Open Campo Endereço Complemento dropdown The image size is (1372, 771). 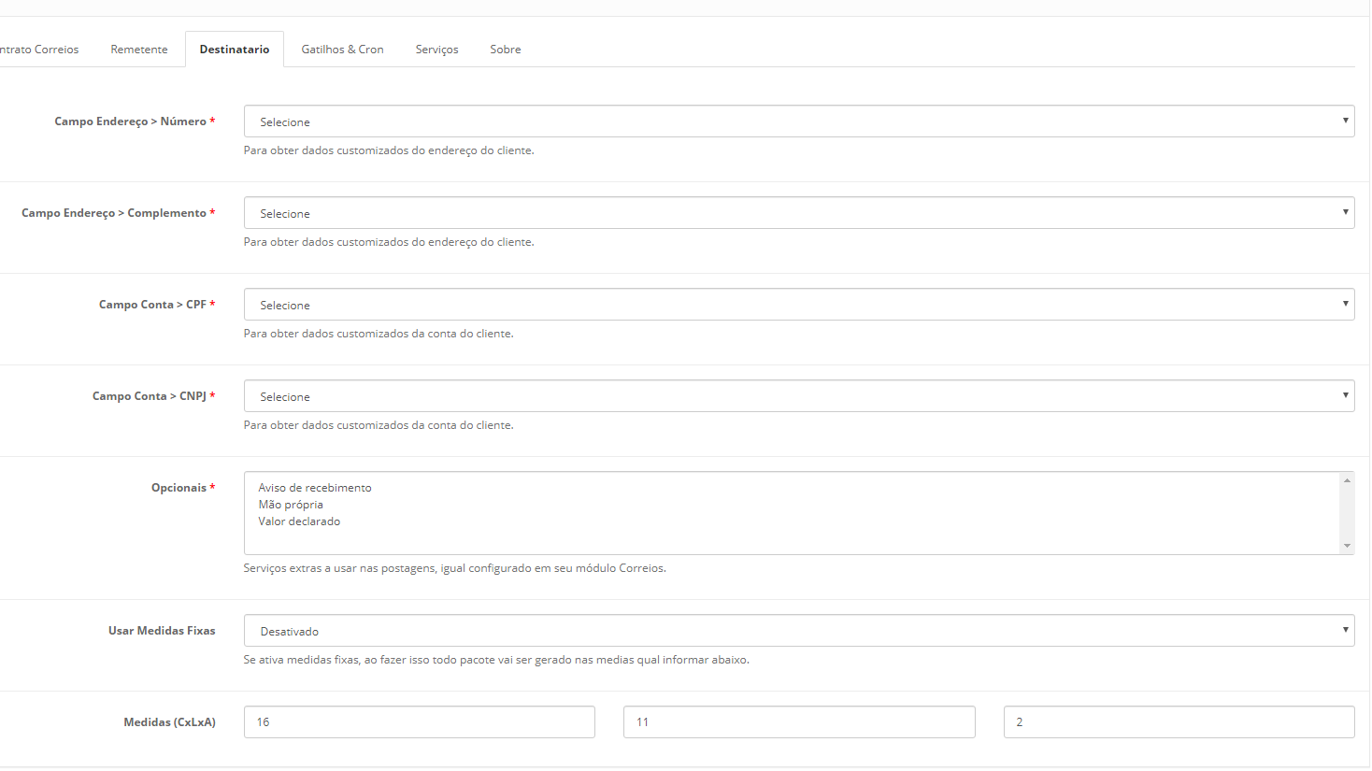[798, 213]
